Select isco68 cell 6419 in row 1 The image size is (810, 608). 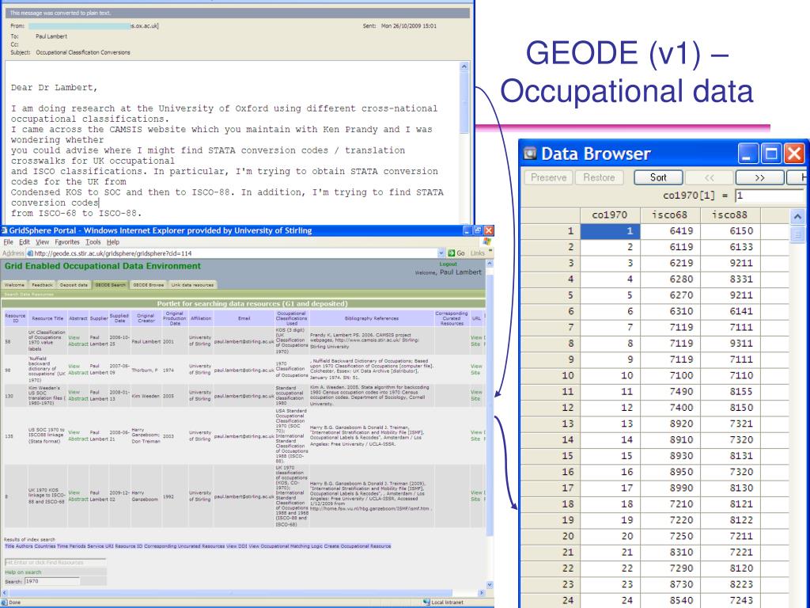[670, 231]
